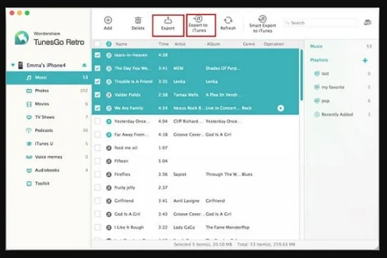Collapse Emma's iPhone4 device tree
387x258 pixels.
(13, 65)
